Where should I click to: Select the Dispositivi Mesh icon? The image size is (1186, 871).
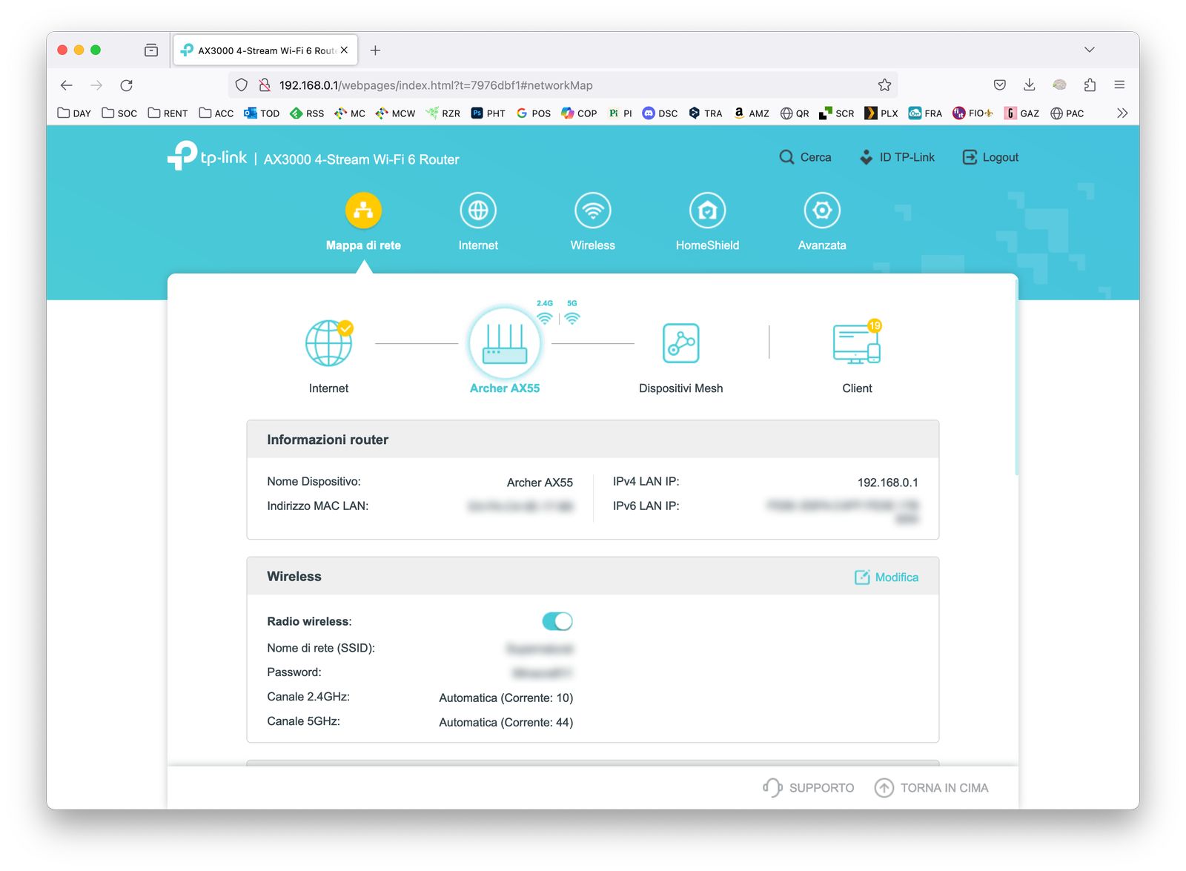[x=680, y=343]
